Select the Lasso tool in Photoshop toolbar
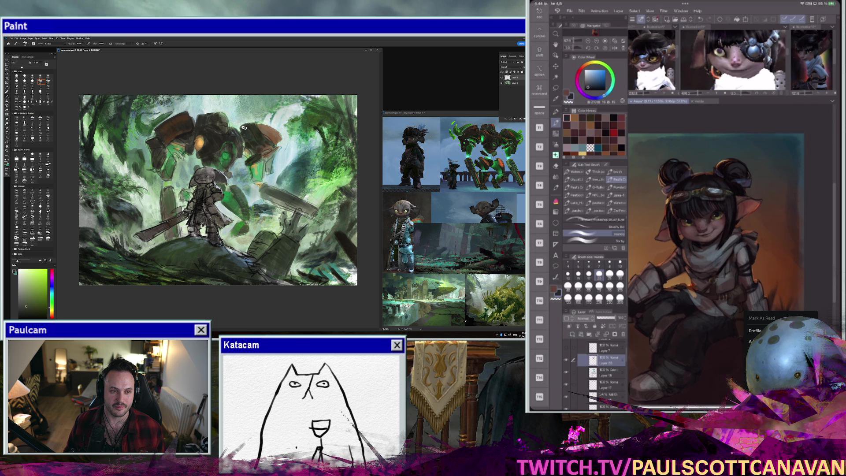This screenshot has height=476, width=846. pos(7,69)
